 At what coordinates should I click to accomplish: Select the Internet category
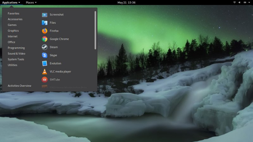click(13, 36)
